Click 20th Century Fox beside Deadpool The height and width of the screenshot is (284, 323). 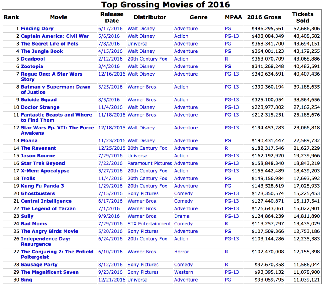point(147,59)
